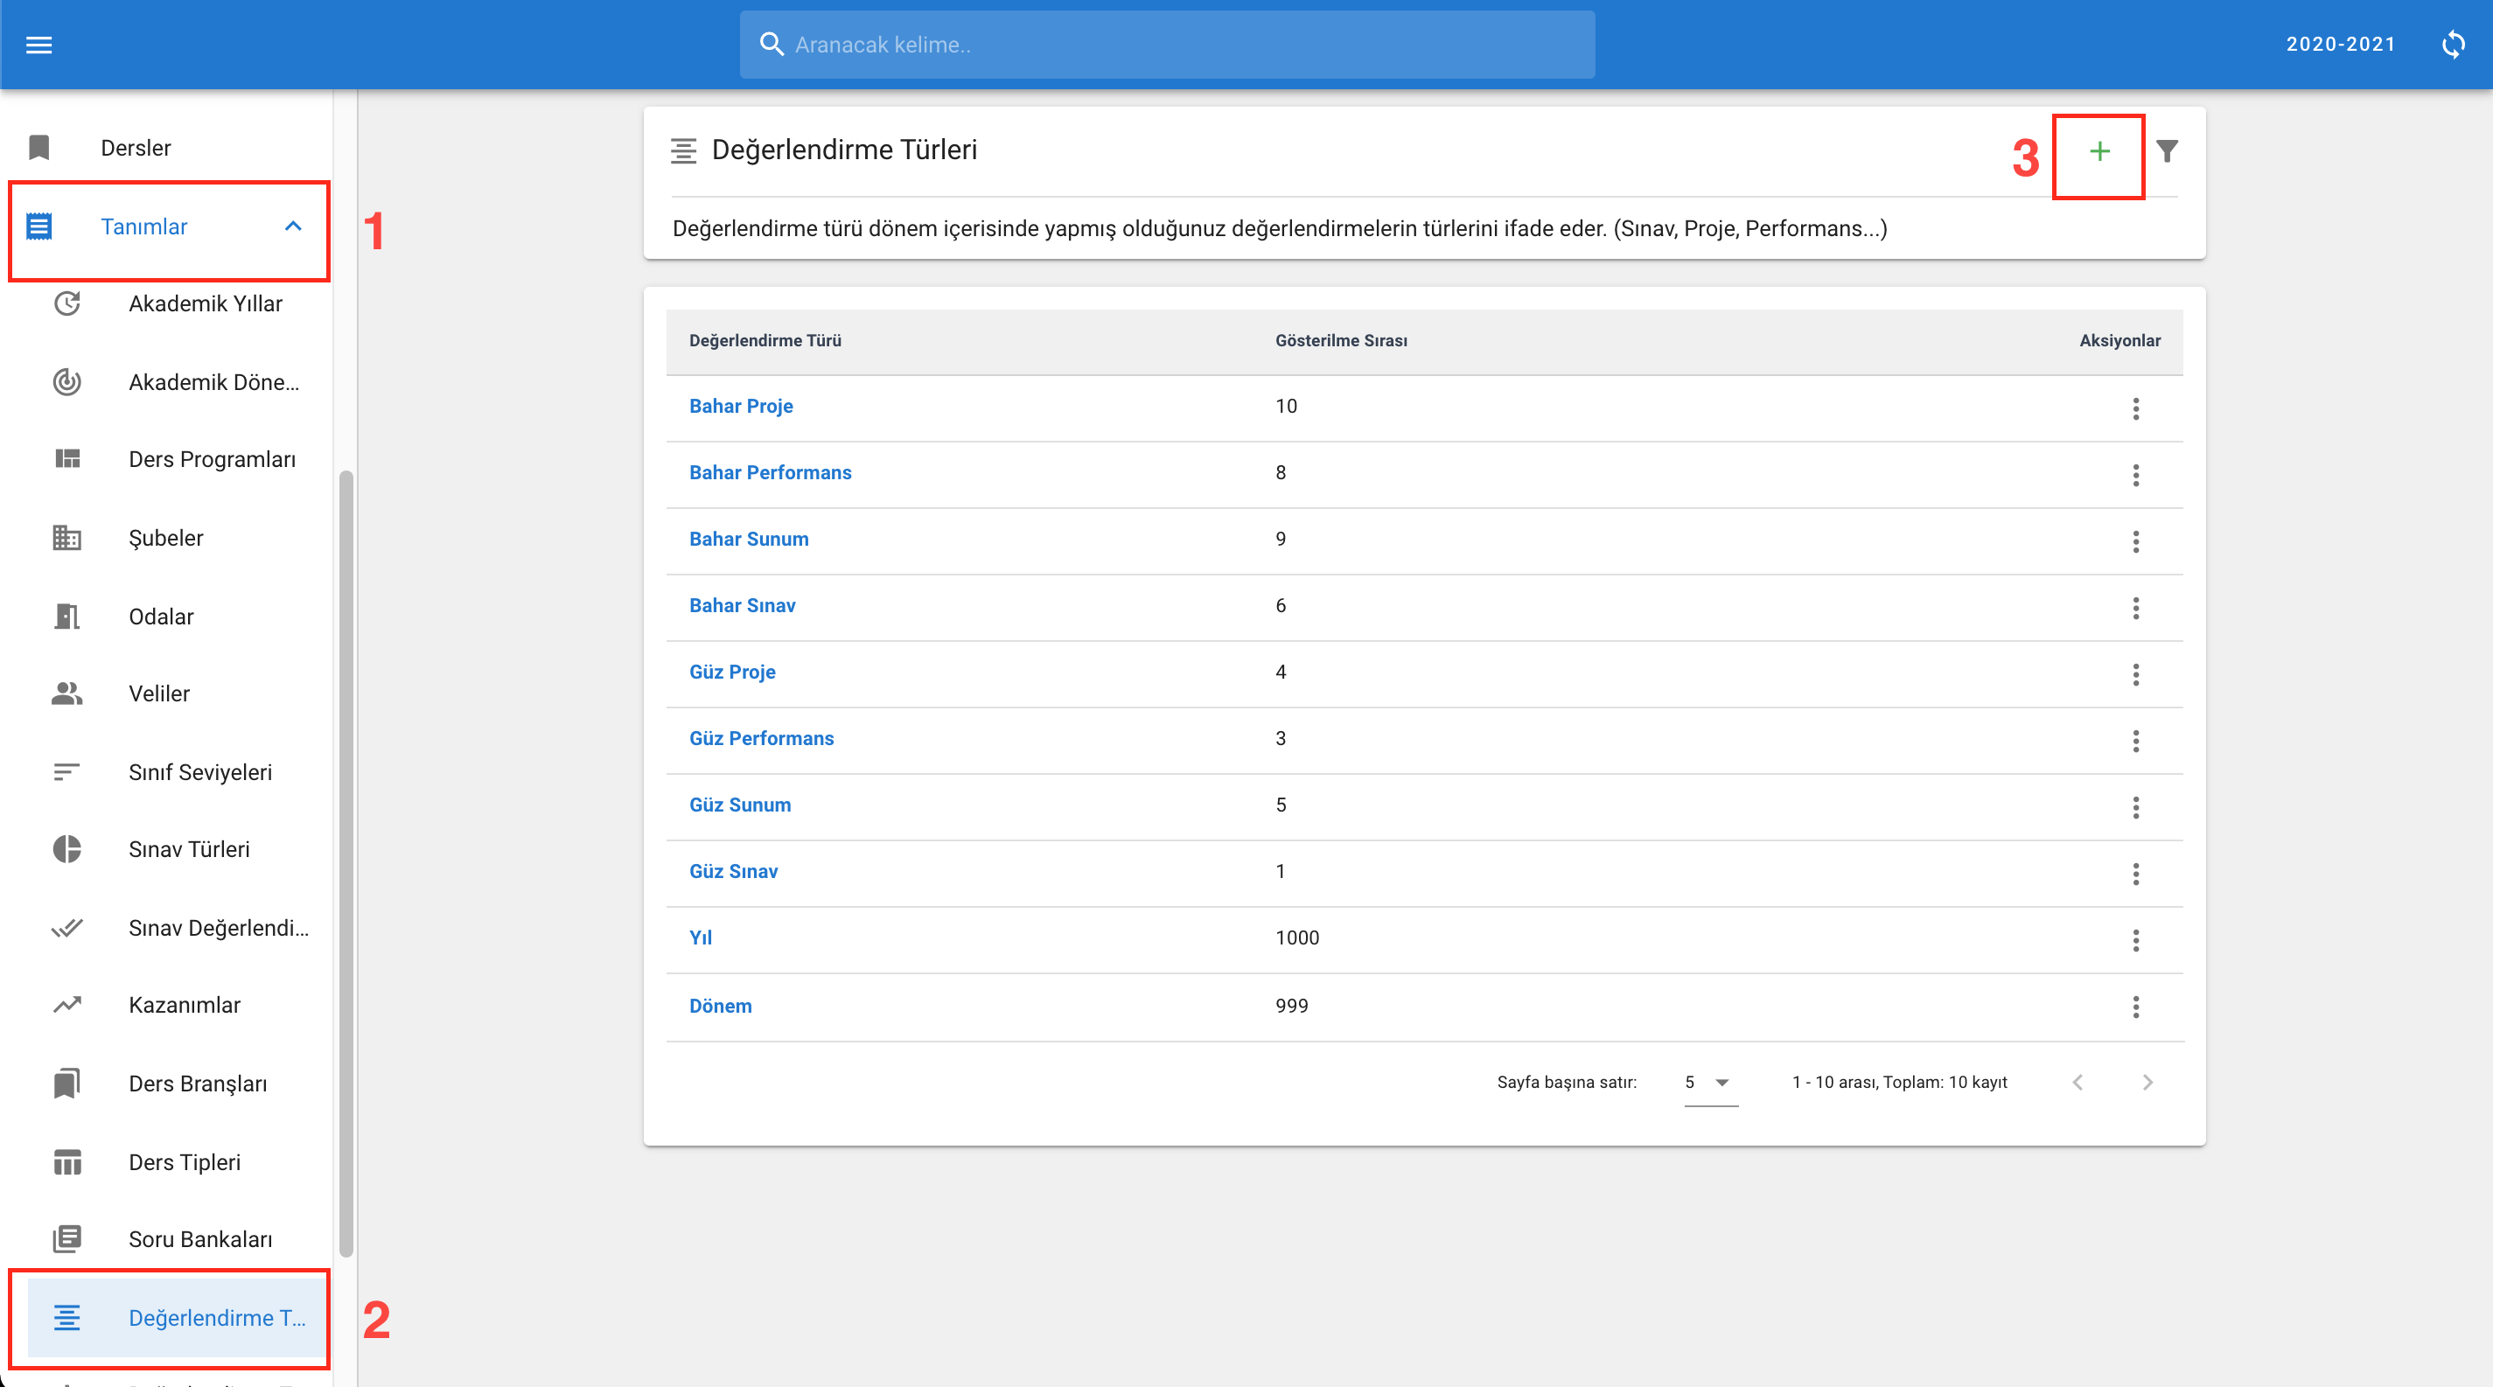
Task: Open the filter funnel icon
Action: (x=2168, y=152)
